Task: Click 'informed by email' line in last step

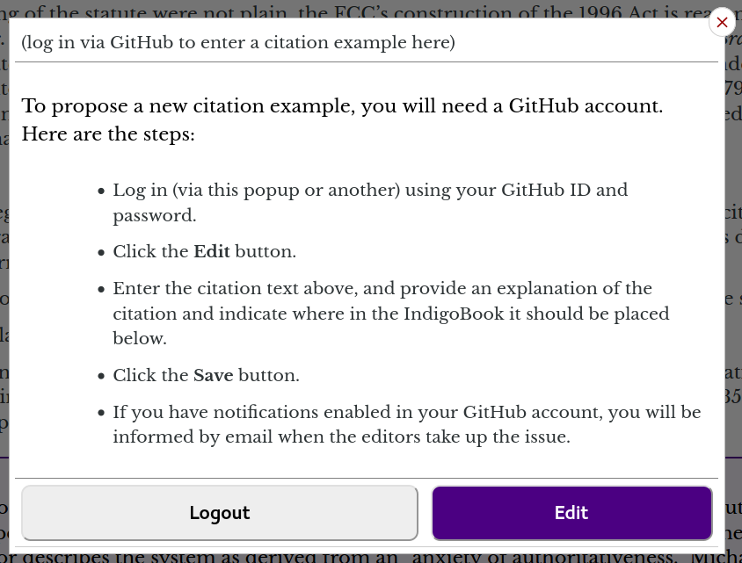Action: 341,437
